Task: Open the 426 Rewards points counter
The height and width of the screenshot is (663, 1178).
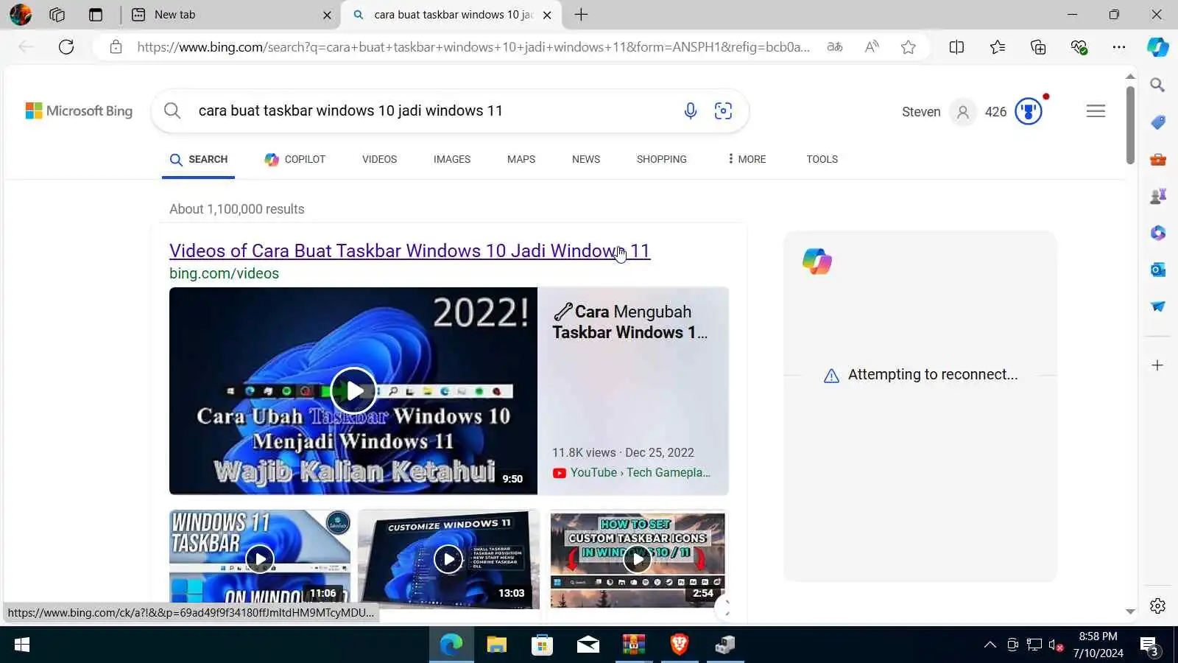Action: [x=995, y=112]
